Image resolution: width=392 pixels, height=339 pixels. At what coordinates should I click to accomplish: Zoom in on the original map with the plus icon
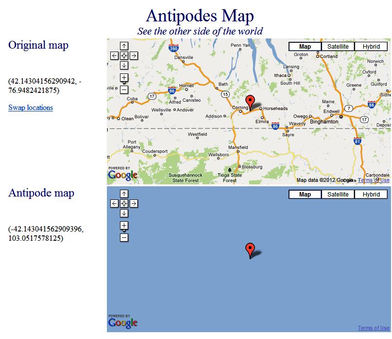[x=125, y=76]
